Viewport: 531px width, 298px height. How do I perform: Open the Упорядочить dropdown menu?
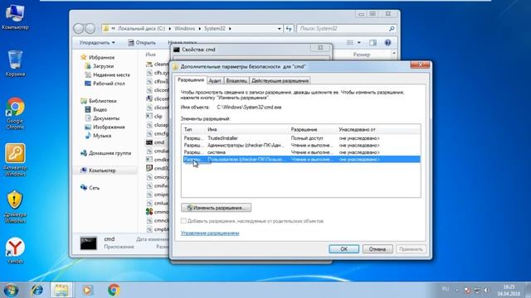[97, 42]
